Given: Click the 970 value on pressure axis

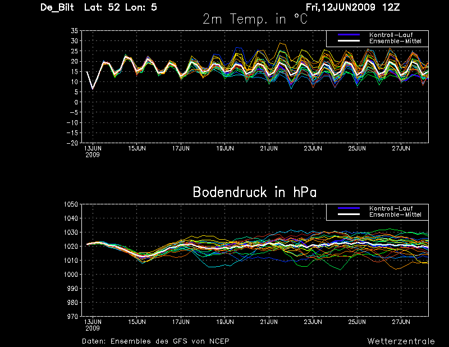Looking at the screenshot, I should 72,317.
